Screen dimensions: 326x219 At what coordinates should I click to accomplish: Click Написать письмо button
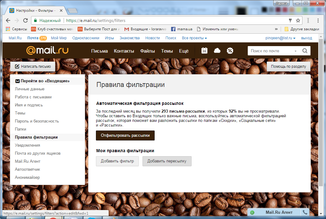[33, 67]
